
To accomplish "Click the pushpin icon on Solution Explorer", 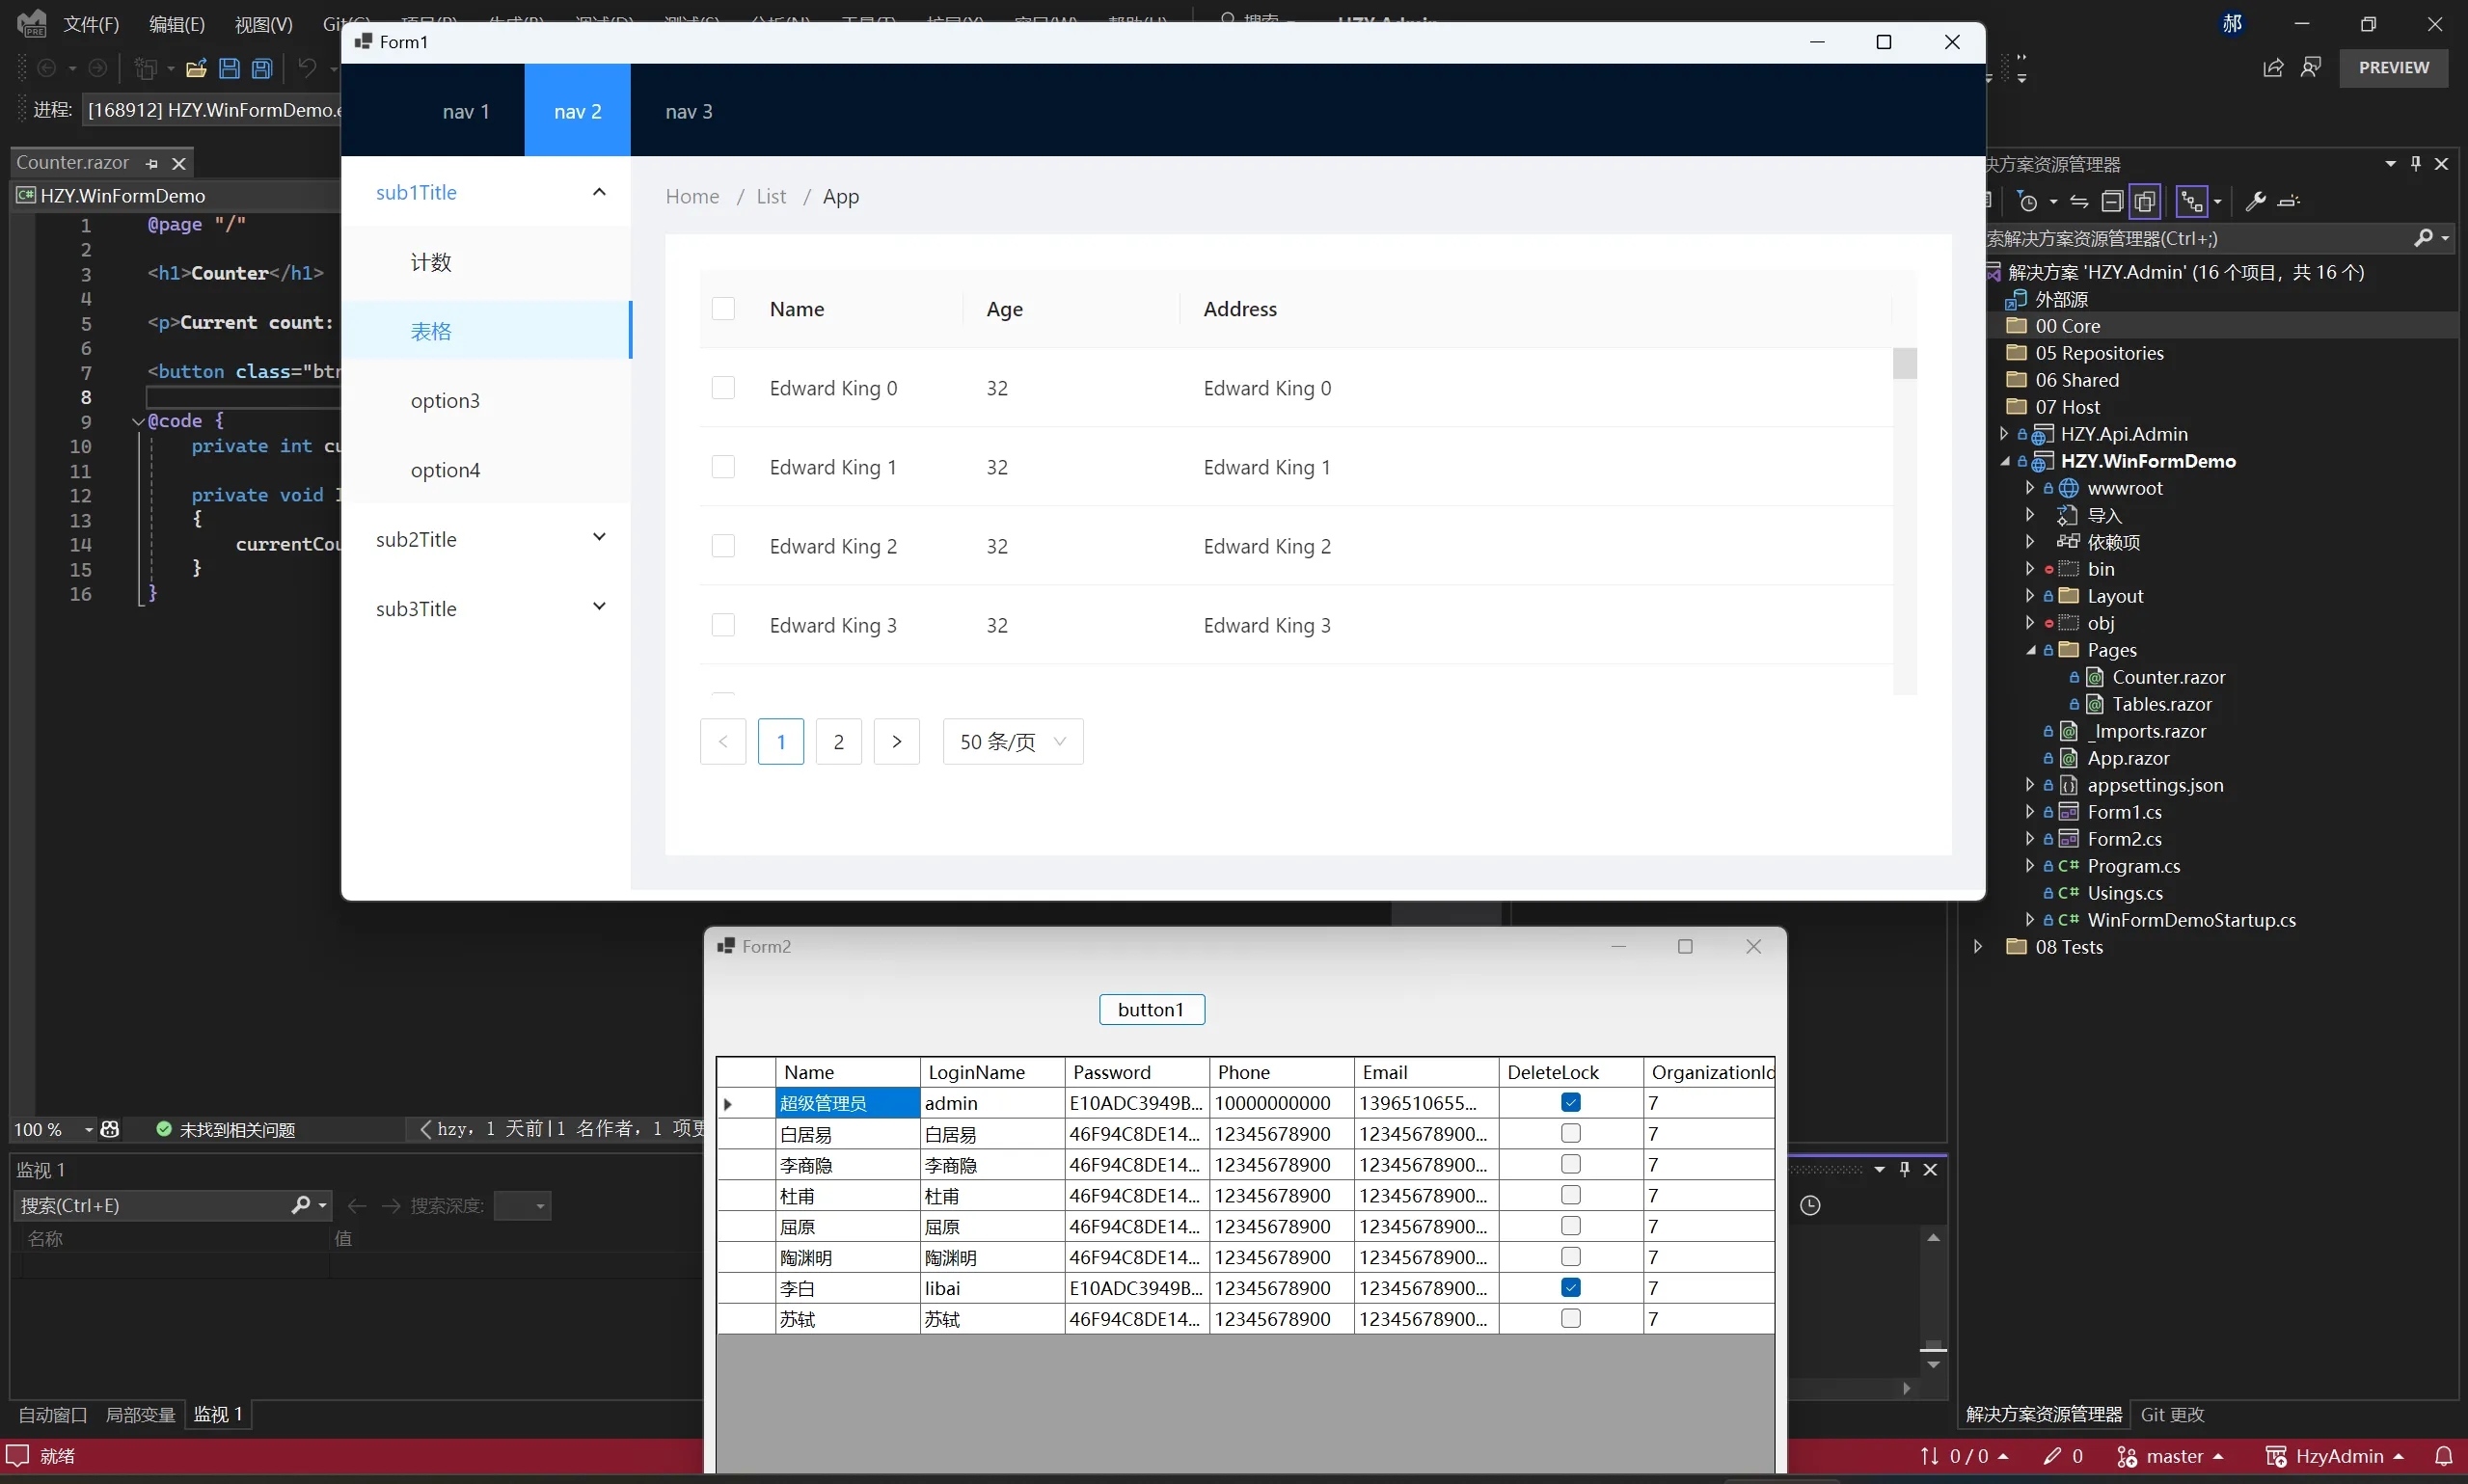I will pyautogui.click(x=2415, y=163).
